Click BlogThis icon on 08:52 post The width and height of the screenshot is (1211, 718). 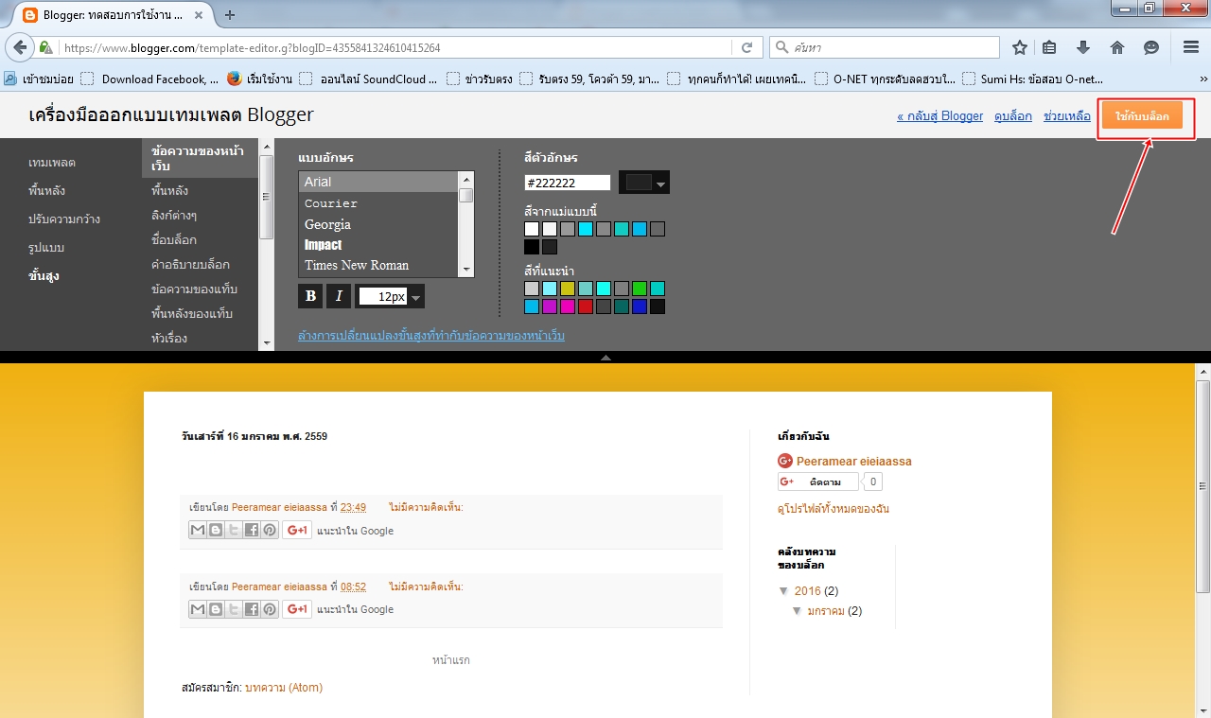216,608
